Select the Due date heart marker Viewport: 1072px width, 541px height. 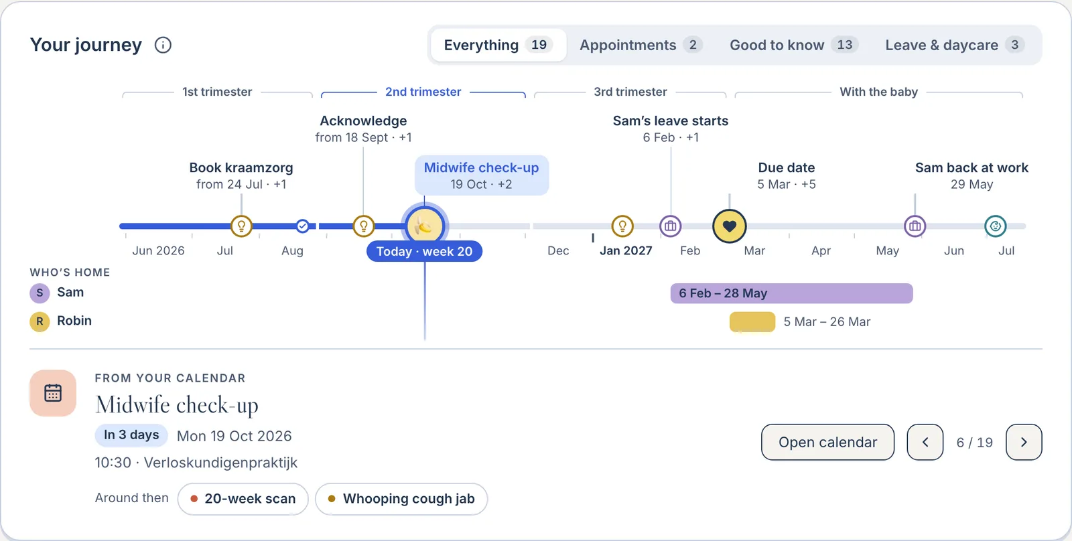click(730, 226)
